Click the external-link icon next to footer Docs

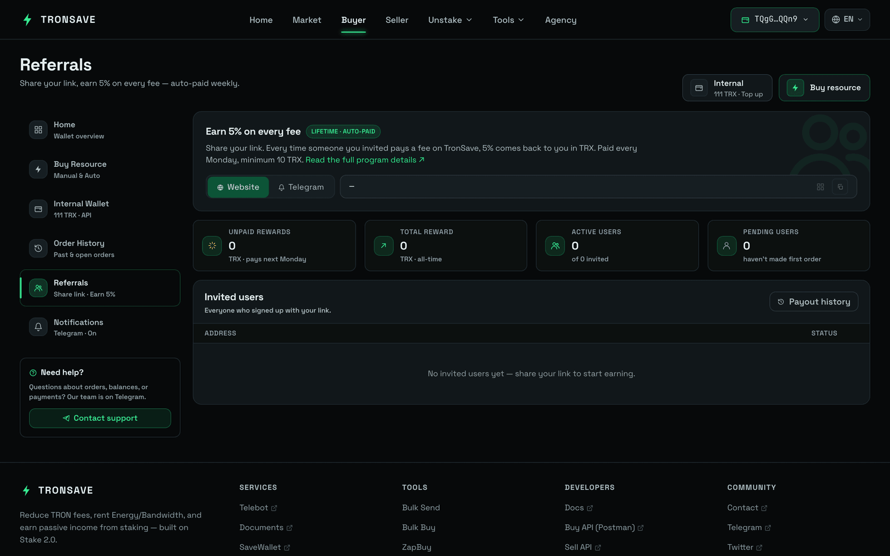(x=590, y=508)
